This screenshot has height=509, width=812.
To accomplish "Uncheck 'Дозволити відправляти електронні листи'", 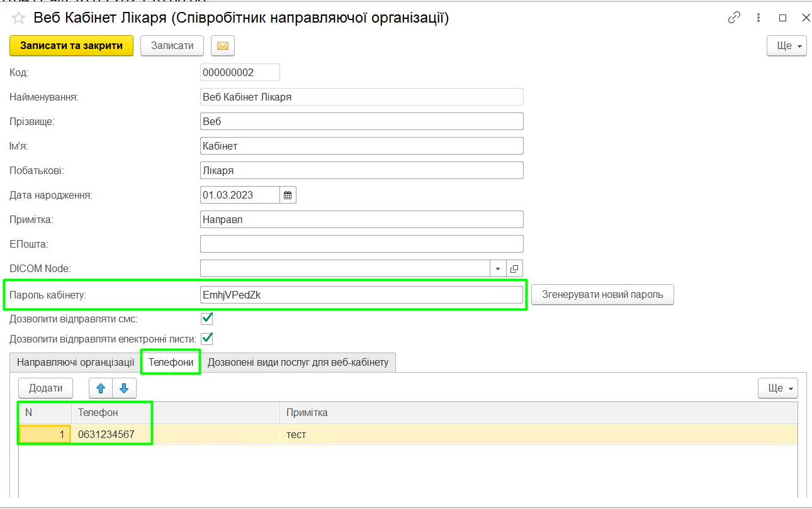I will pyautogui.click(x=206, y=339).
